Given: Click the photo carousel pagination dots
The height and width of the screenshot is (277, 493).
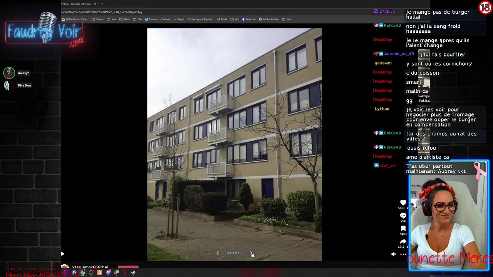Looking at the screenshot, I should [x=235, y=253].
